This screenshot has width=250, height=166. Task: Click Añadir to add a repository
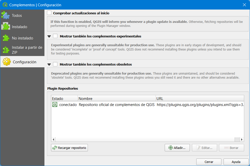(x=177, y=148)
